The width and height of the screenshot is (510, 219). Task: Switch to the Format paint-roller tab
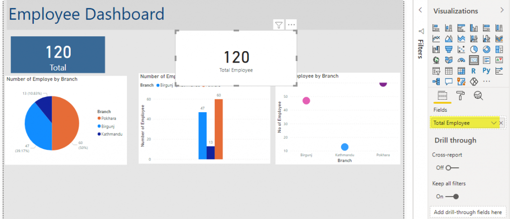(460, 96)
